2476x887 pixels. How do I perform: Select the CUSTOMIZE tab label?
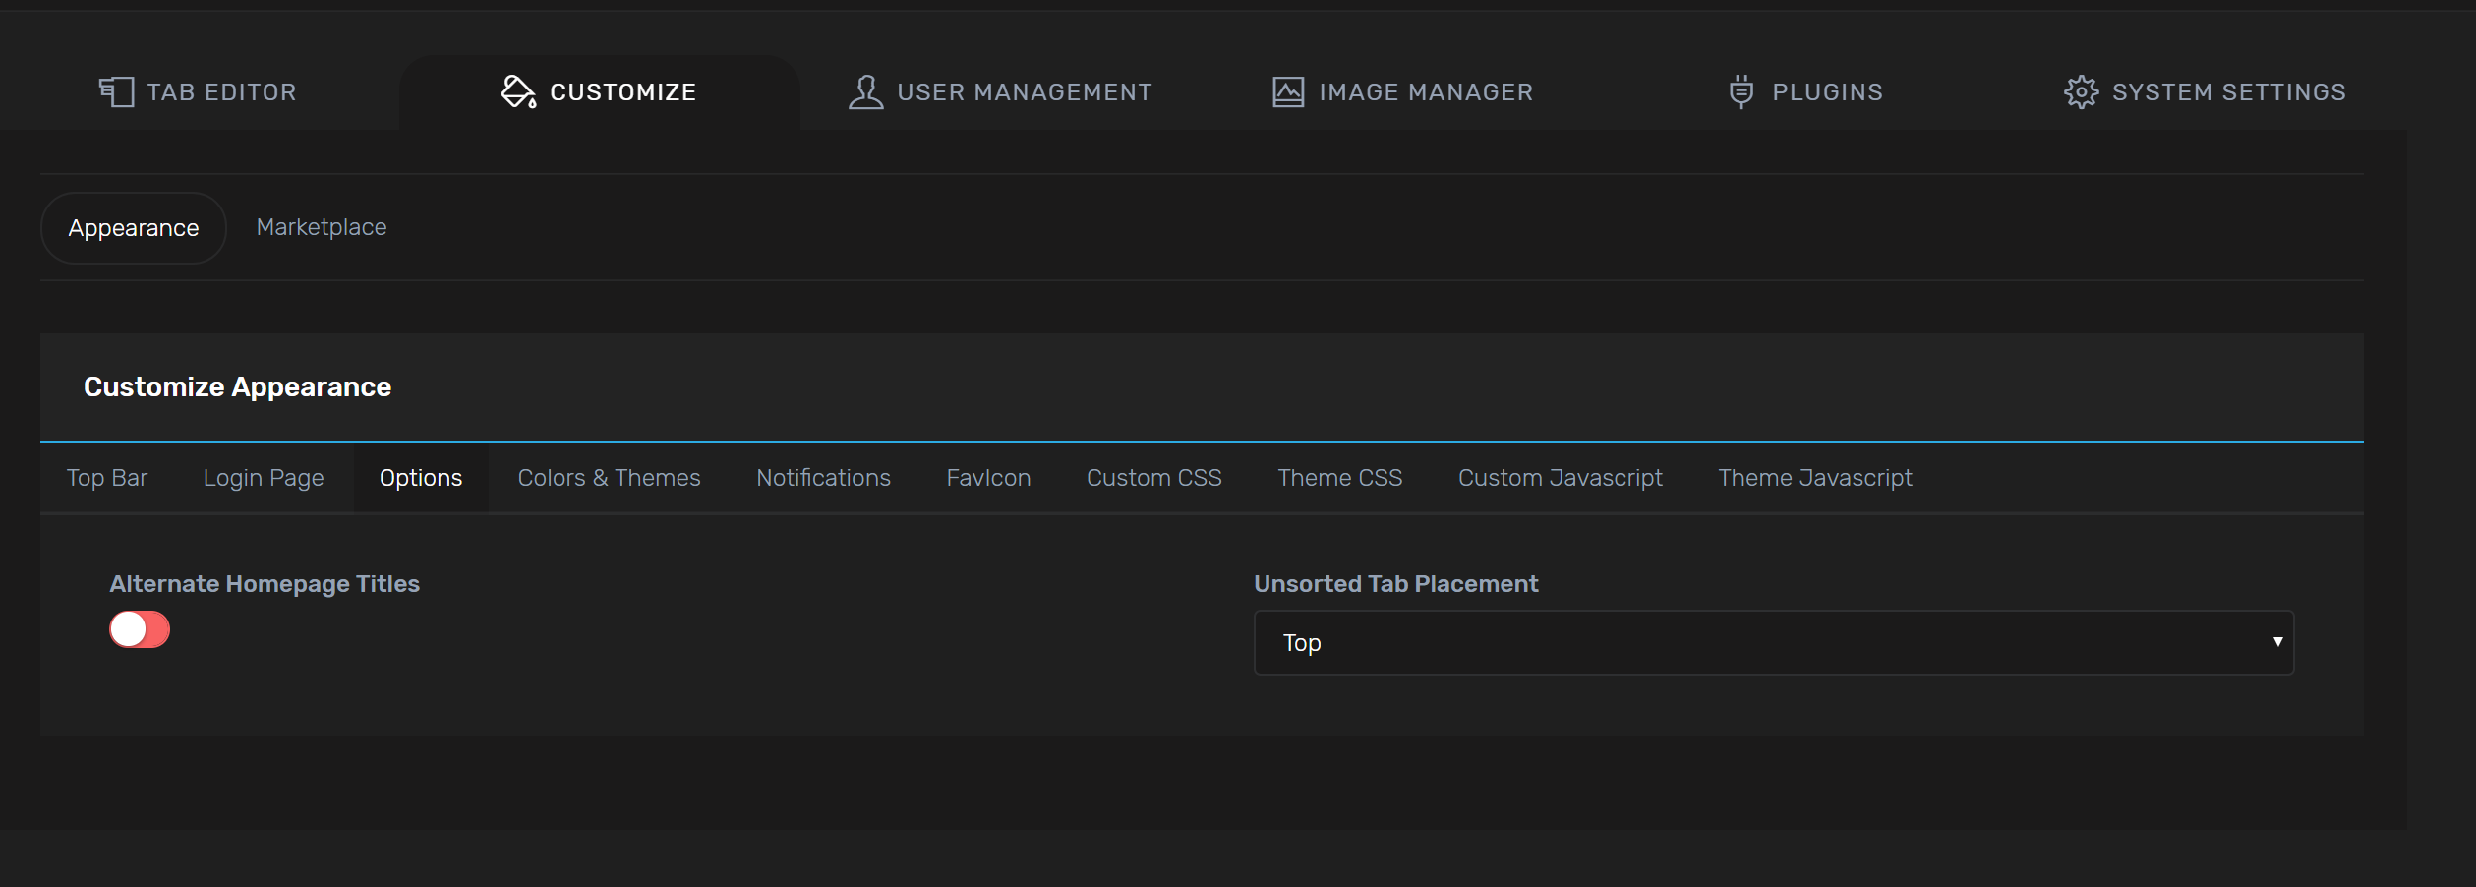(623, 92)
